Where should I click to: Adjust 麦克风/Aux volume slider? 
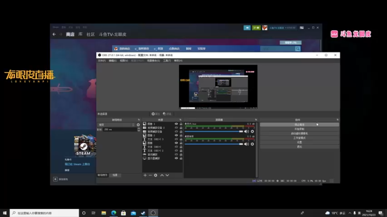[x=214, y=131]
